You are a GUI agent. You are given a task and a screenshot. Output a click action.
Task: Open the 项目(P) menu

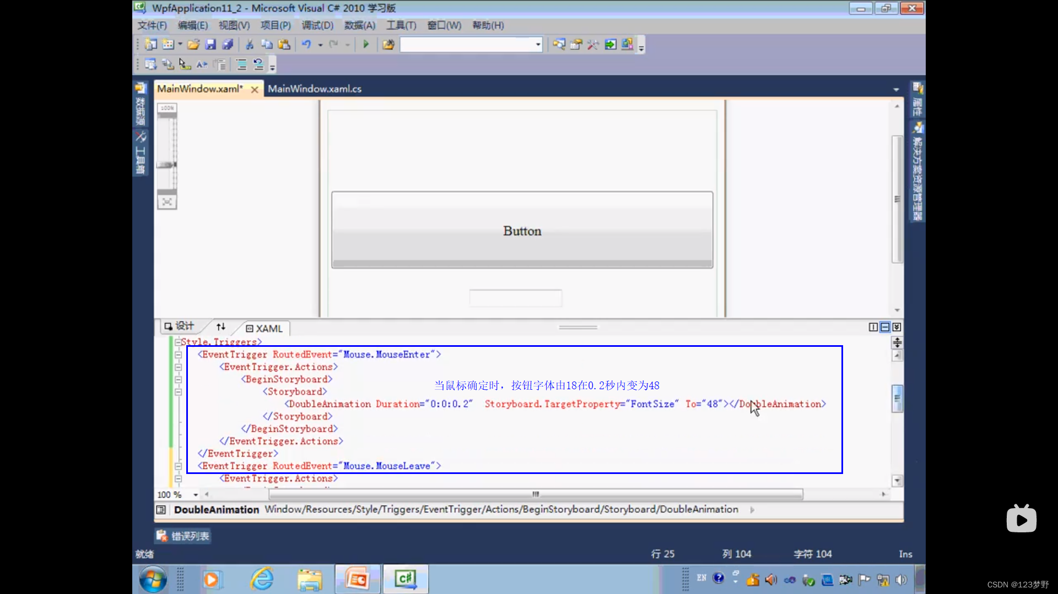click(x=276, y=25)
